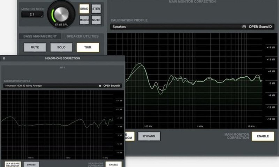Enable main monitor correction
This screenshot has height=167, width=279.
[x=263, y=136]
